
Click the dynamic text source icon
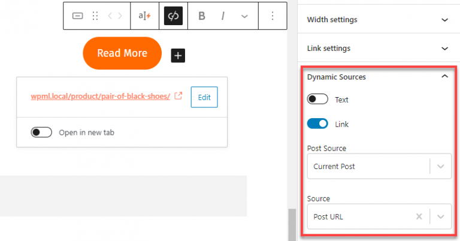tap(144, 16)
